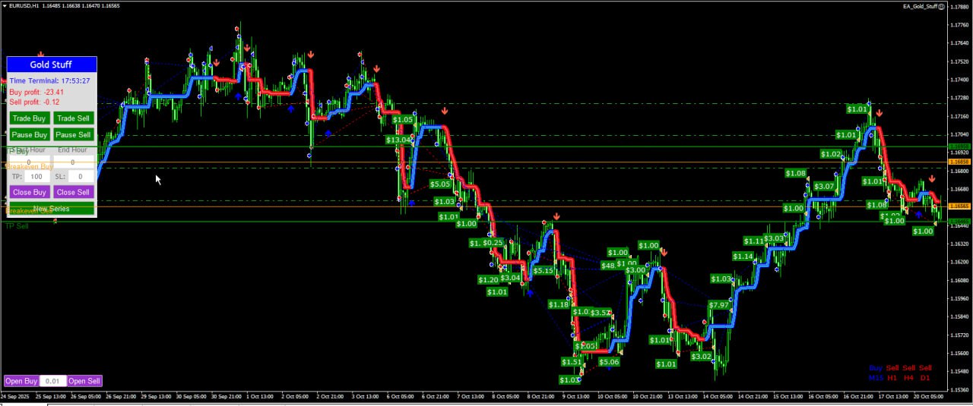The image size is (973, 406).
Task: Click the chart triangle beside EURUSD,H1
Action: click(3, 6)
